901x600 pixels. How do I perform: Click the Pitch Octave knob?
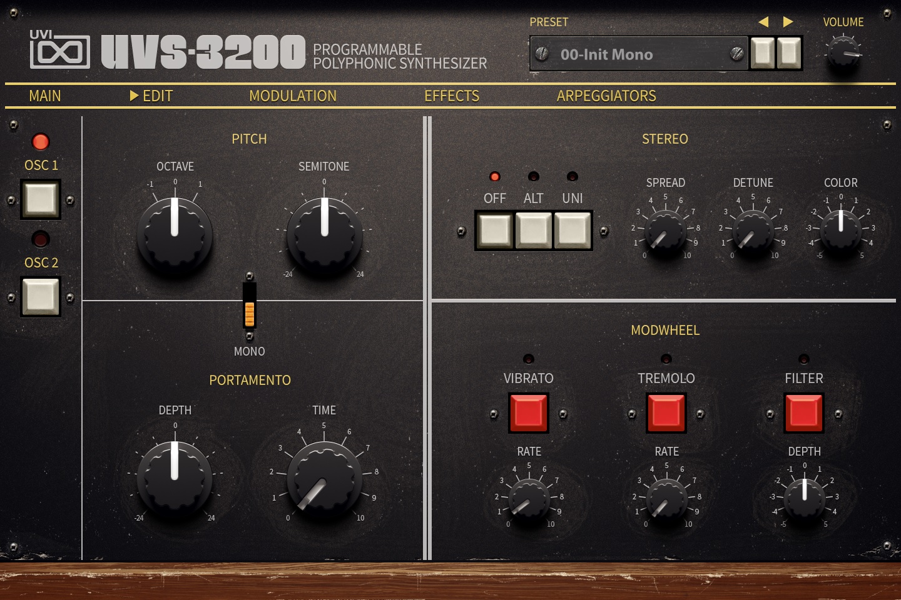pos(175,236)
